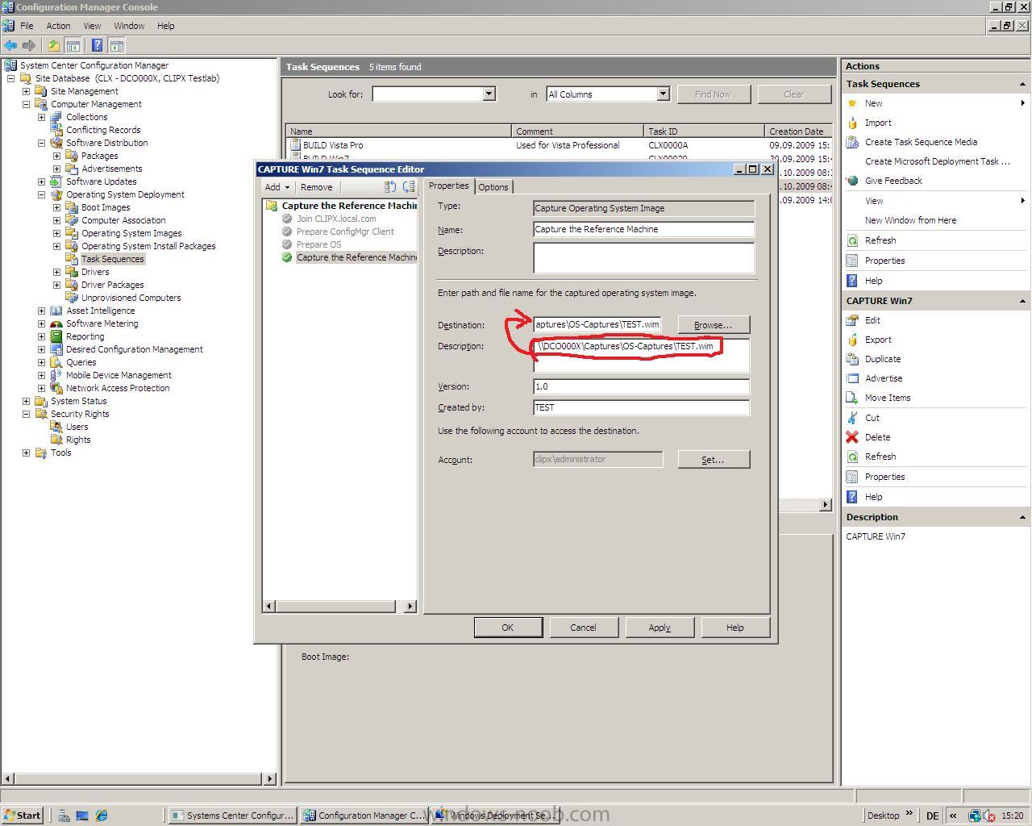Image resolution: width=1032 pixels, height=826 pixels.
Task: Select the Prepare ConfigMgr Client step
Action: tap(345, 232)
